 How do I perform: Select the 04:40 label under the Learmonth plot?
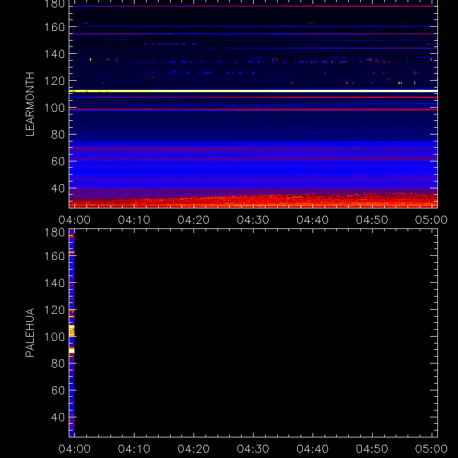[x=313, y=220]
